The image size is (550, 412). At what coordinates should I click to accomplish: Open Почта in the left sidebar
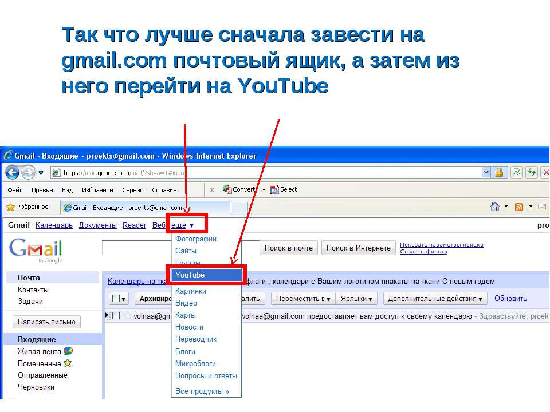[x=29, y=278]
